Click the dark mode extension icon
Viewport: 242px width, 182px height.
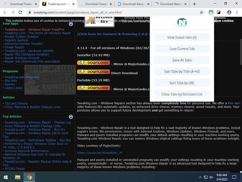tap(219, 12)
